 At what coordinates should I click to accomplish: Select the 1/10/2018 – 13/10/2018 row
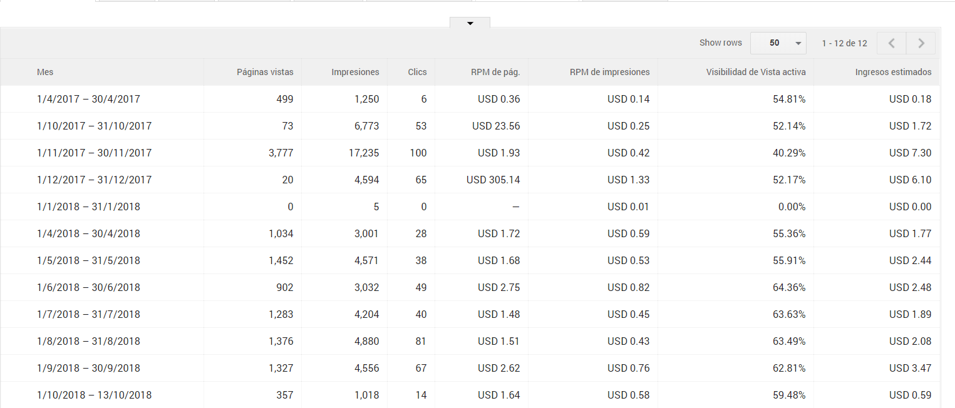pos(94,395)
